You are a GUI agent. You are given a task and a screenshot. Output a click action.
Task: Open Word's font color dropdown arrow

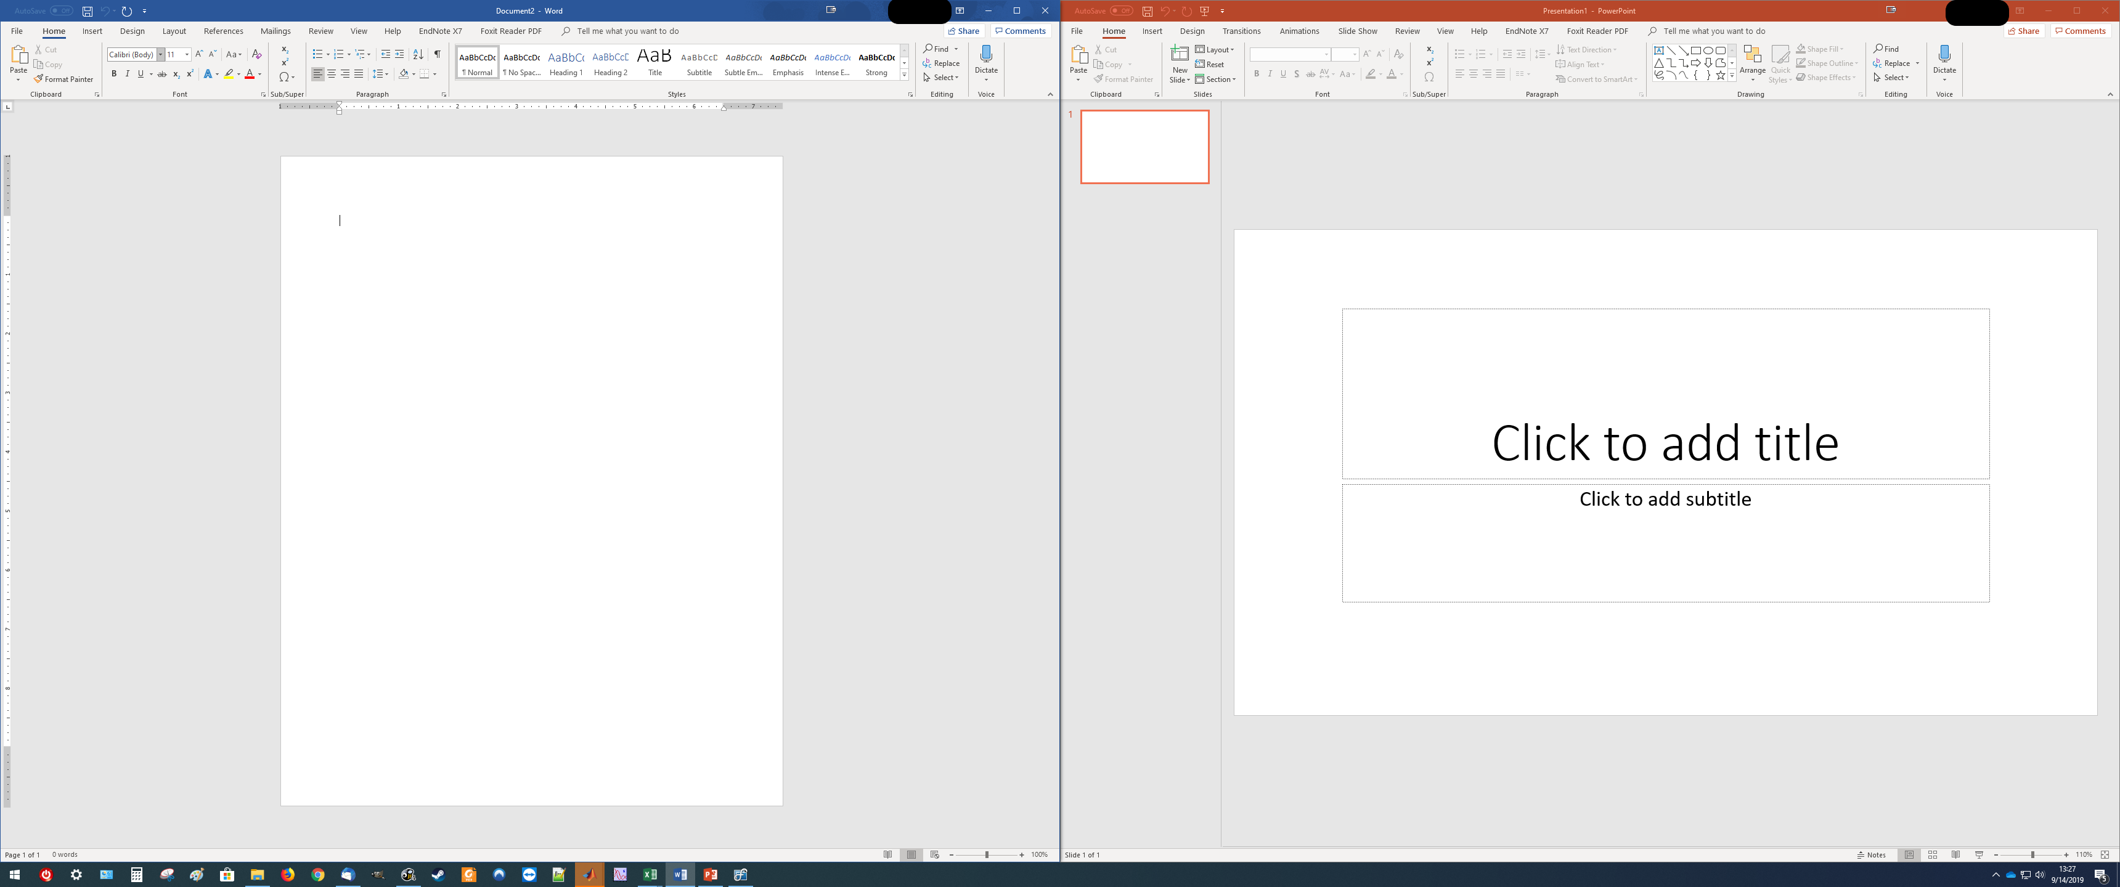260,74
